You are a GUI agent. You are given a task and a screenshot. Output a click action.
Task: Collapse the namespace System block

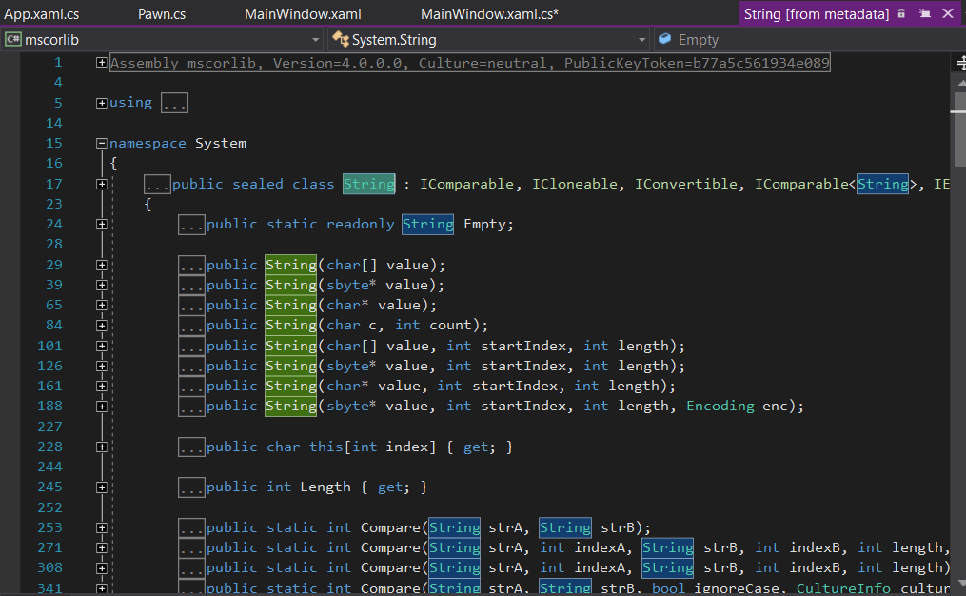[102, 144]
